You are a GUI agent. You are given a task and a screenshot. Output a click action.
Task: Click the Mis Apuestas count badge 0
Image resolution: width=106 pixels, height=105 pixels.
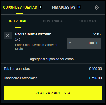click(79, 7)
